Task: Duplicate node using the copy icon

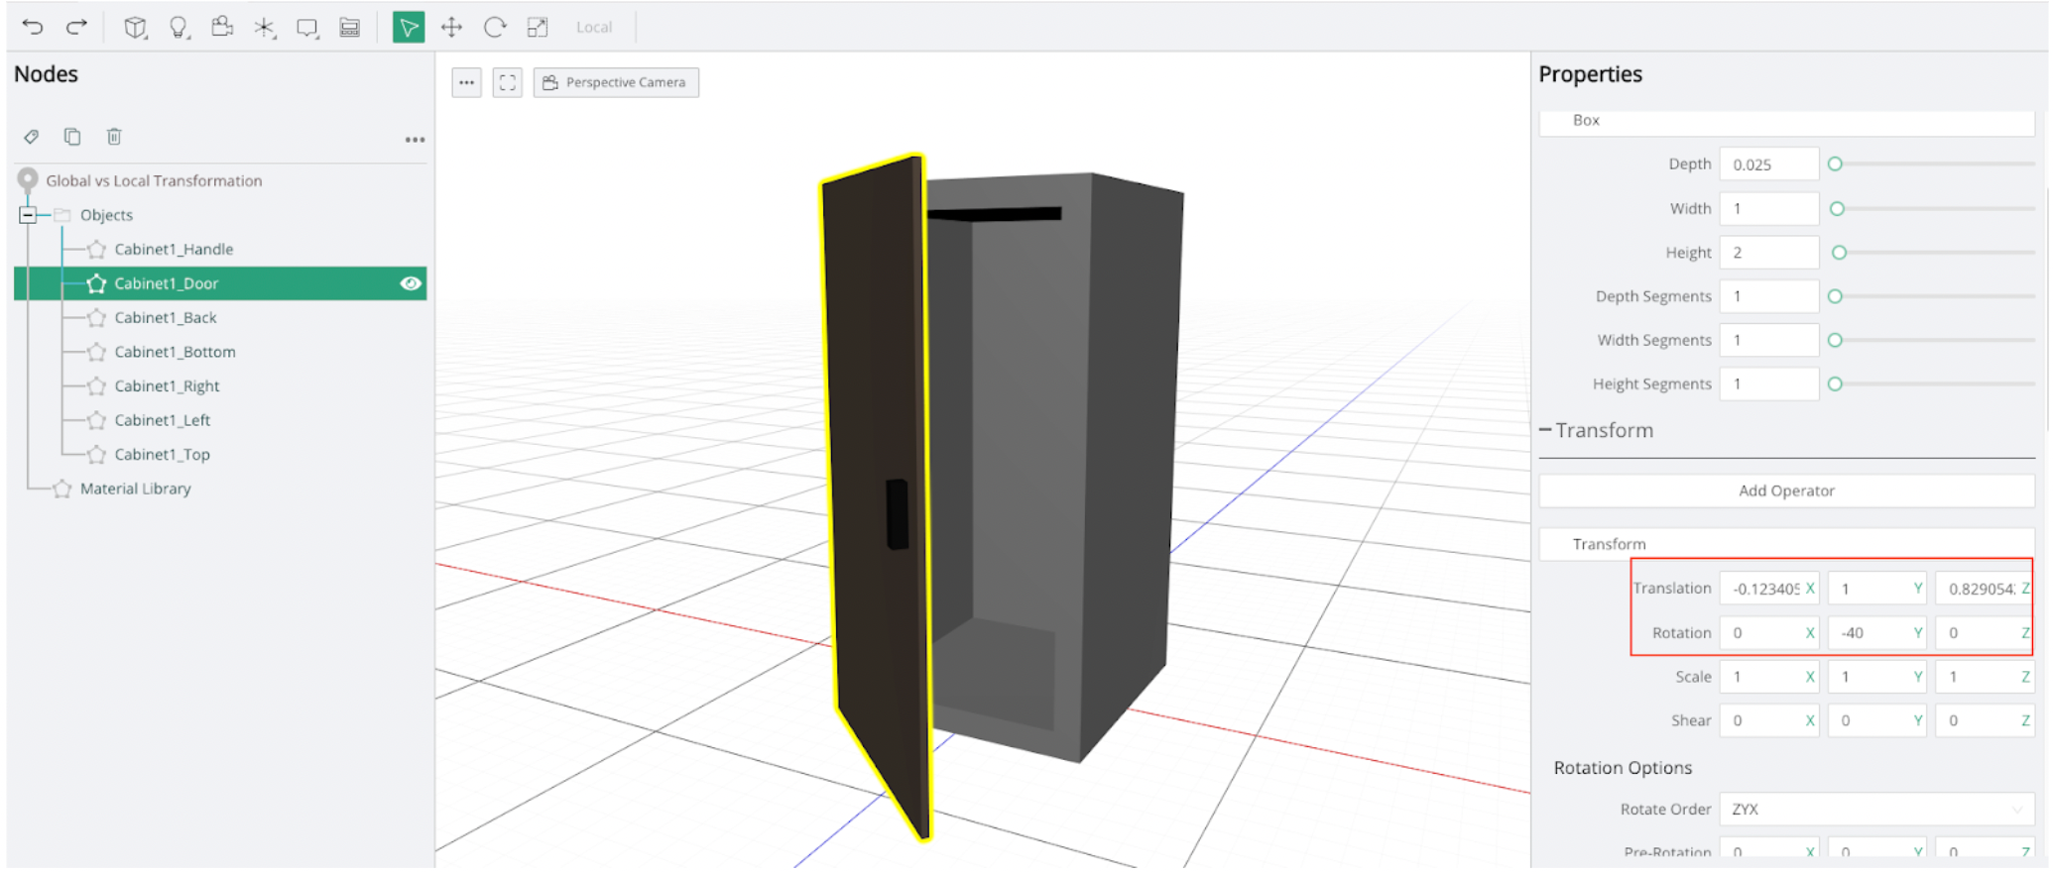Action: tap(72, 137)
